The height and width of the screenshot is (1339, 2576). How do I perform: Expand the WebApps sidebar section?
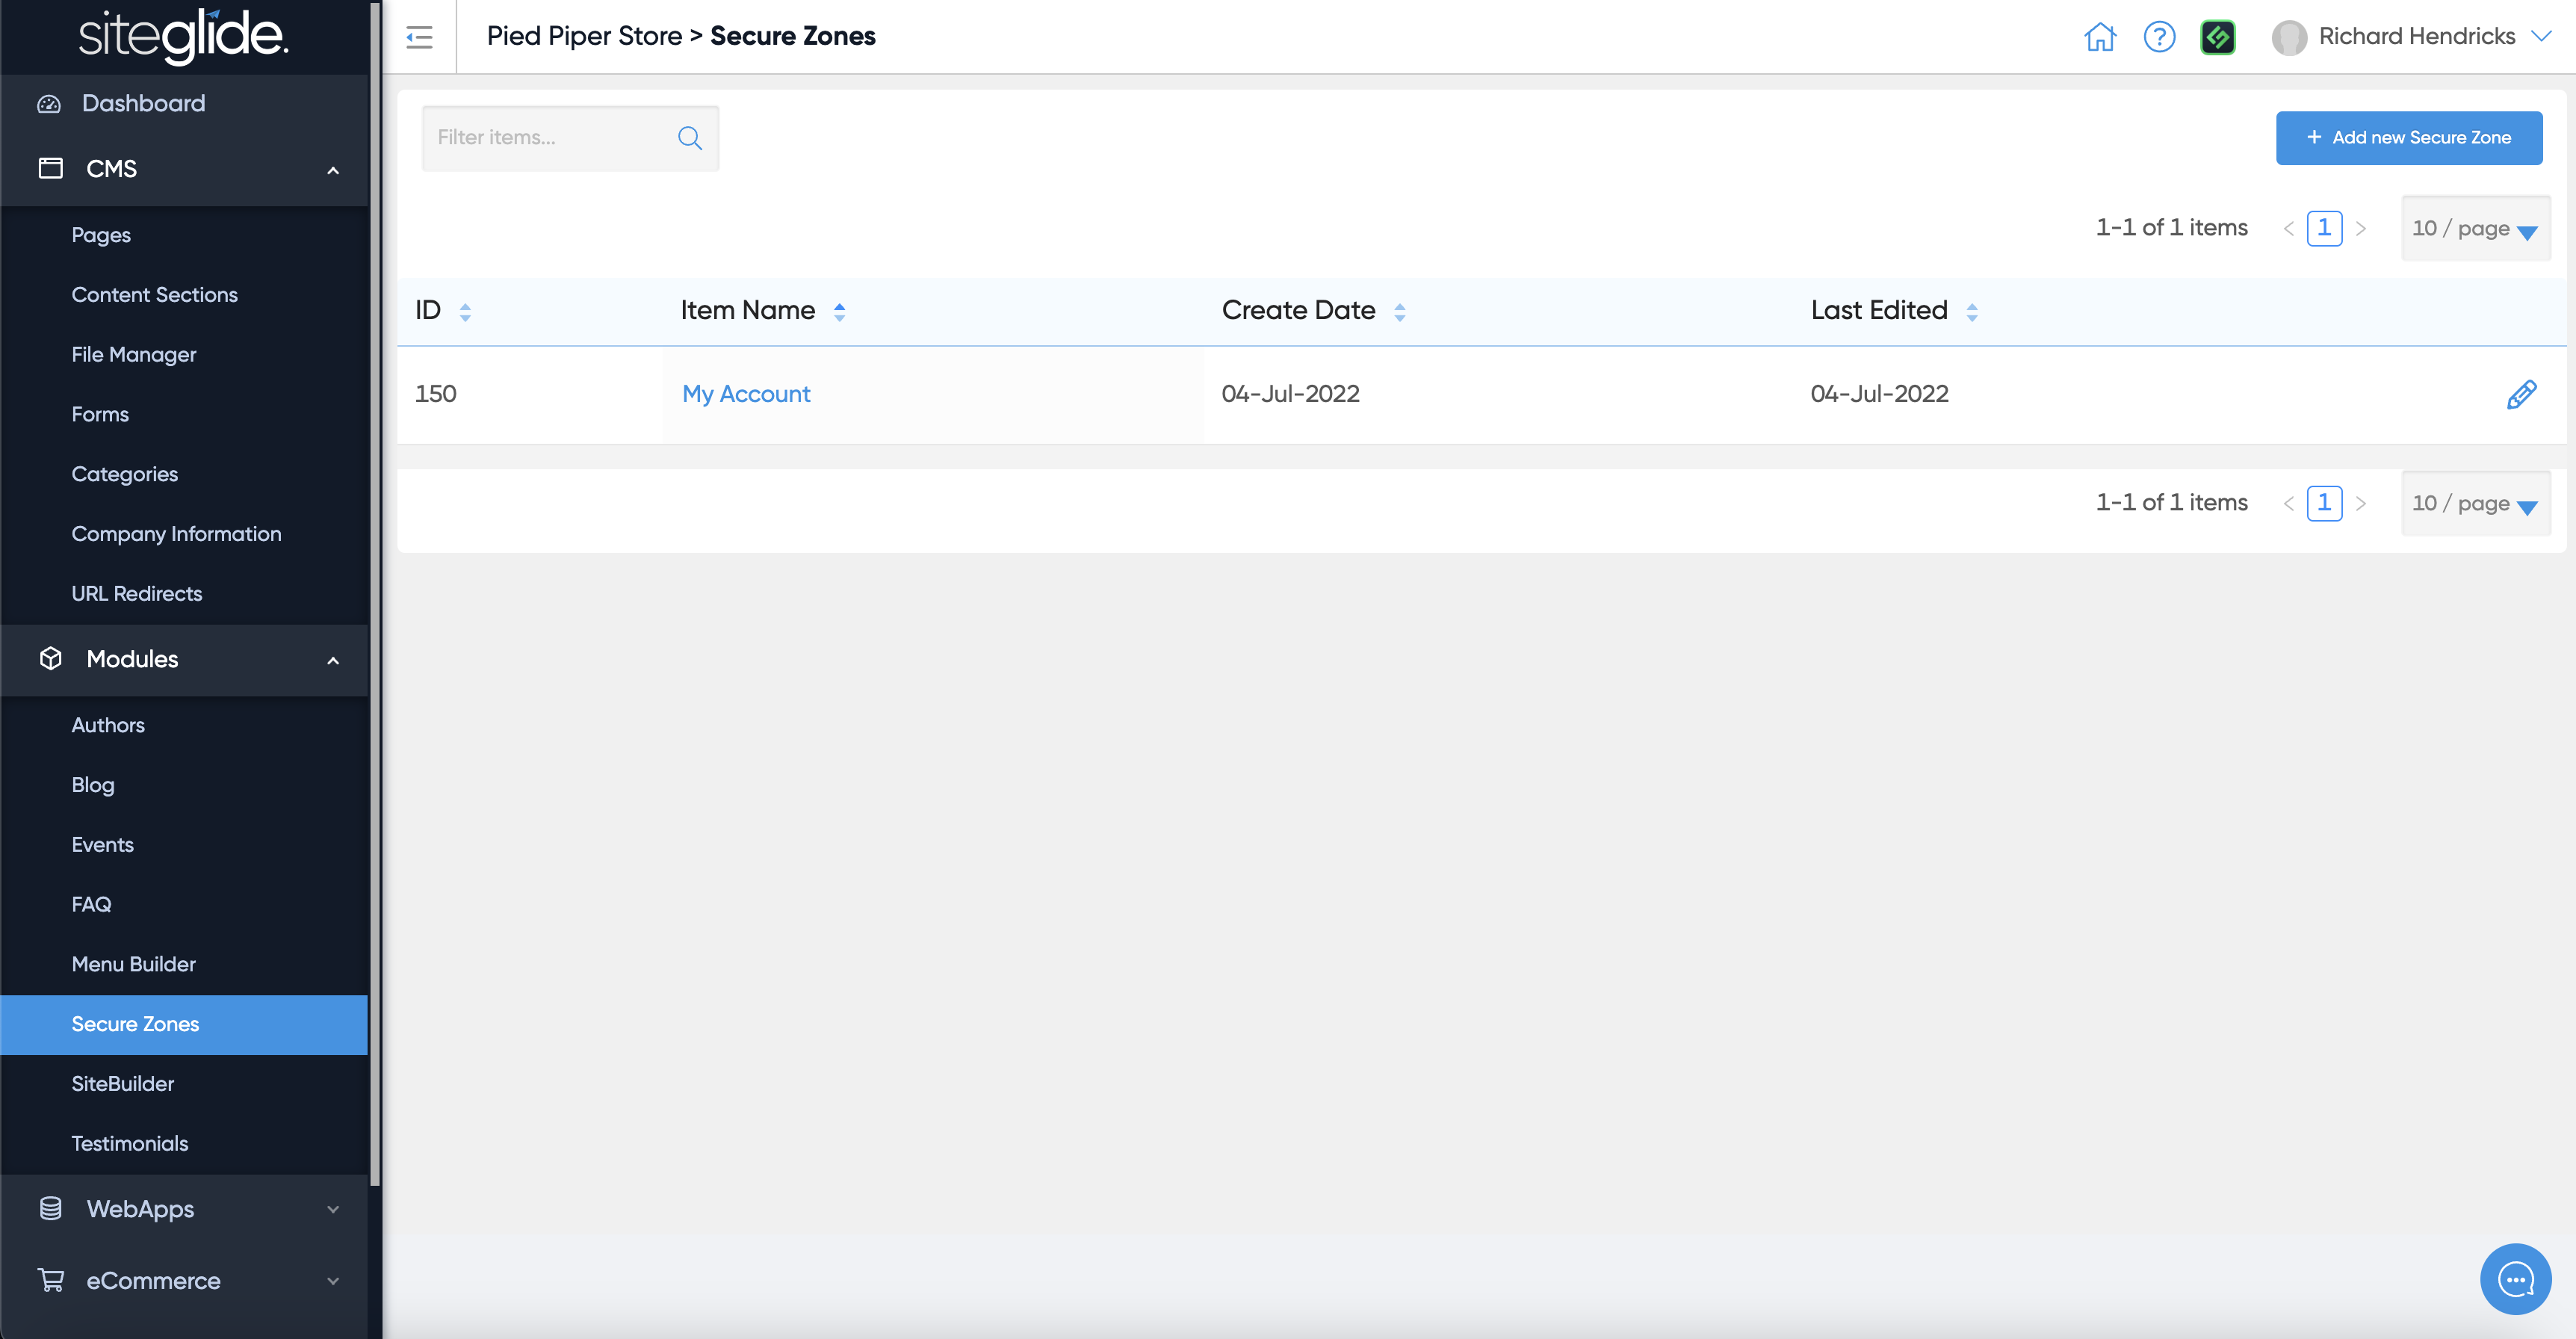click(x=333, y=1209)
